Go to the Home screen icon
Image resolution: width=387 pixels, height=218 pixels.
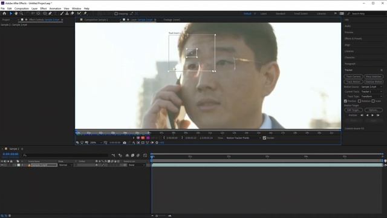pyautogui.click(x=4, y=13)
